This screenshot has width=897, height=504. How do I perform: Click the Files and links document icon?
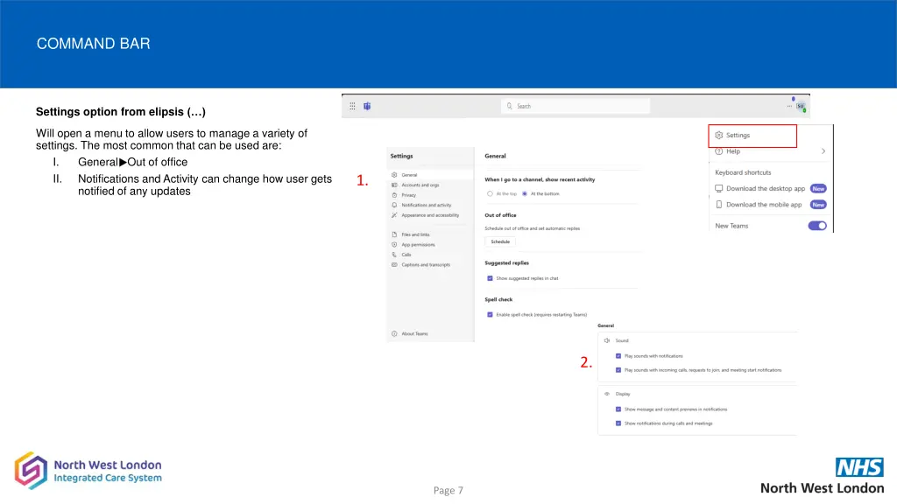[394, 234]
